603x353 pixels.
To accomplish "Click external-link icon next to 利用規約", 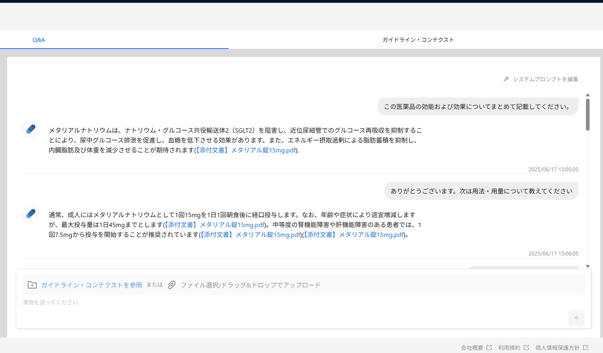I will pyautogui.click(x=526, y=347).
